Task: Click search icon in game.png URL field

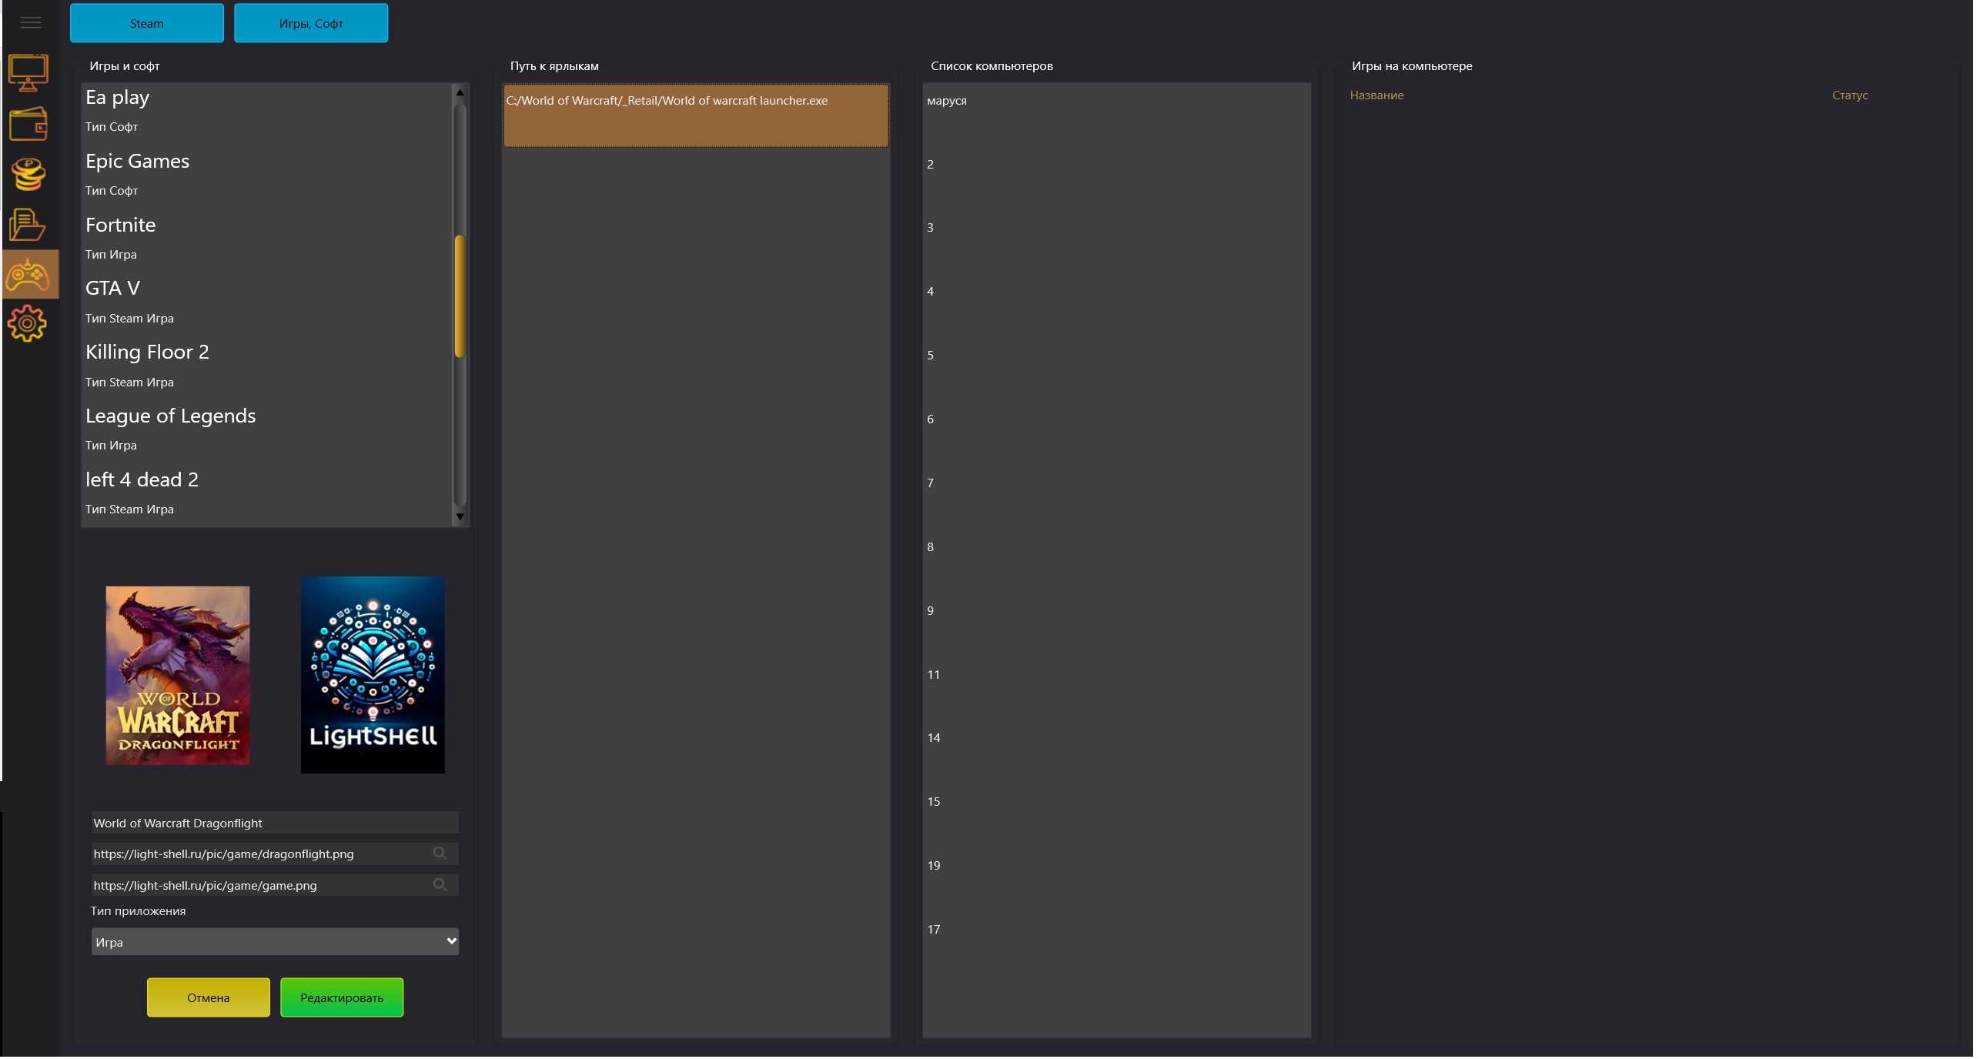Action: tap(441, 887)
